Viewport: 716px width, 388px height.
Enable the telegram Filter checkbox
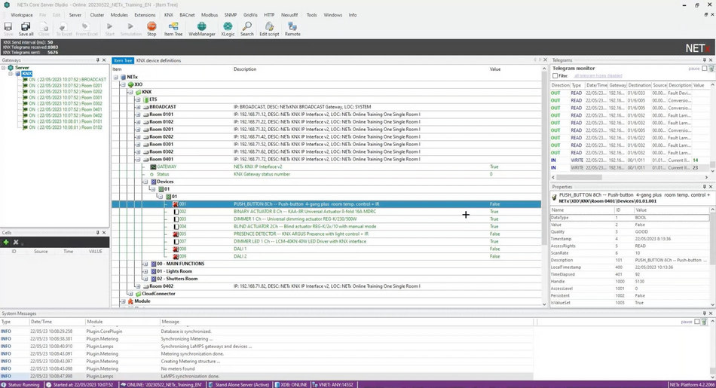[555, 76]
